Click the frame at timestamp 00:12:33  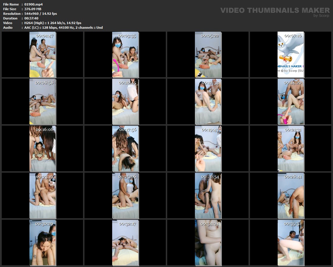tap(208, 102)
